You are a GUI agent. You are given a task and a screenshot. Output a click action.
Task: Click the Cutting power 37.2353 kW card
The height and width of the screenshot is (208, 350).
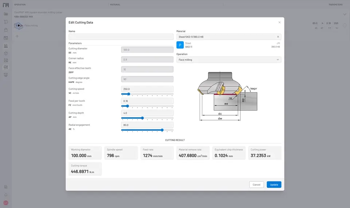click(265, 153)
